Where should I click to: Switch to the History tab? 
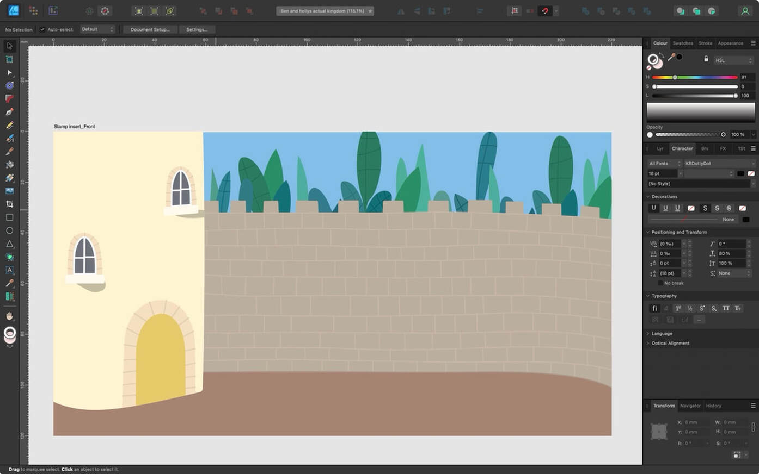[x=714, y=406]
